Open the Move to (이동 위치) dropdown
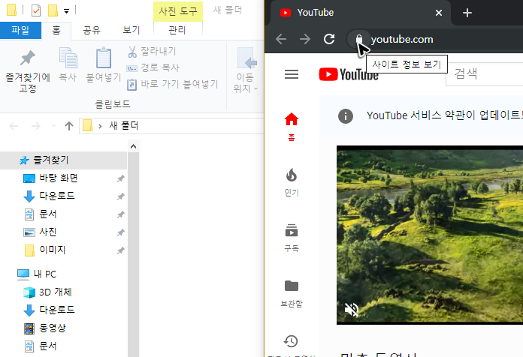523x357 pixels. [x=246, y=70]
